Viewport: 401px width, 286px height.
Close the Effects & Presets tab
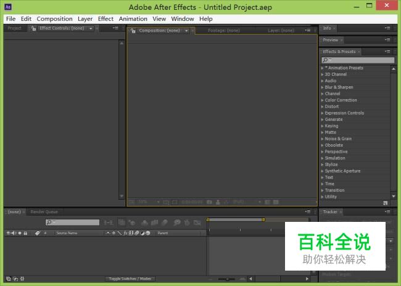click(359, 52)
